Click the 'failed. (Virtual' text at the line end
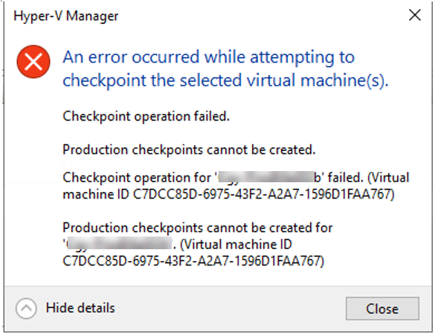435x334 pixels. (368, 178)
